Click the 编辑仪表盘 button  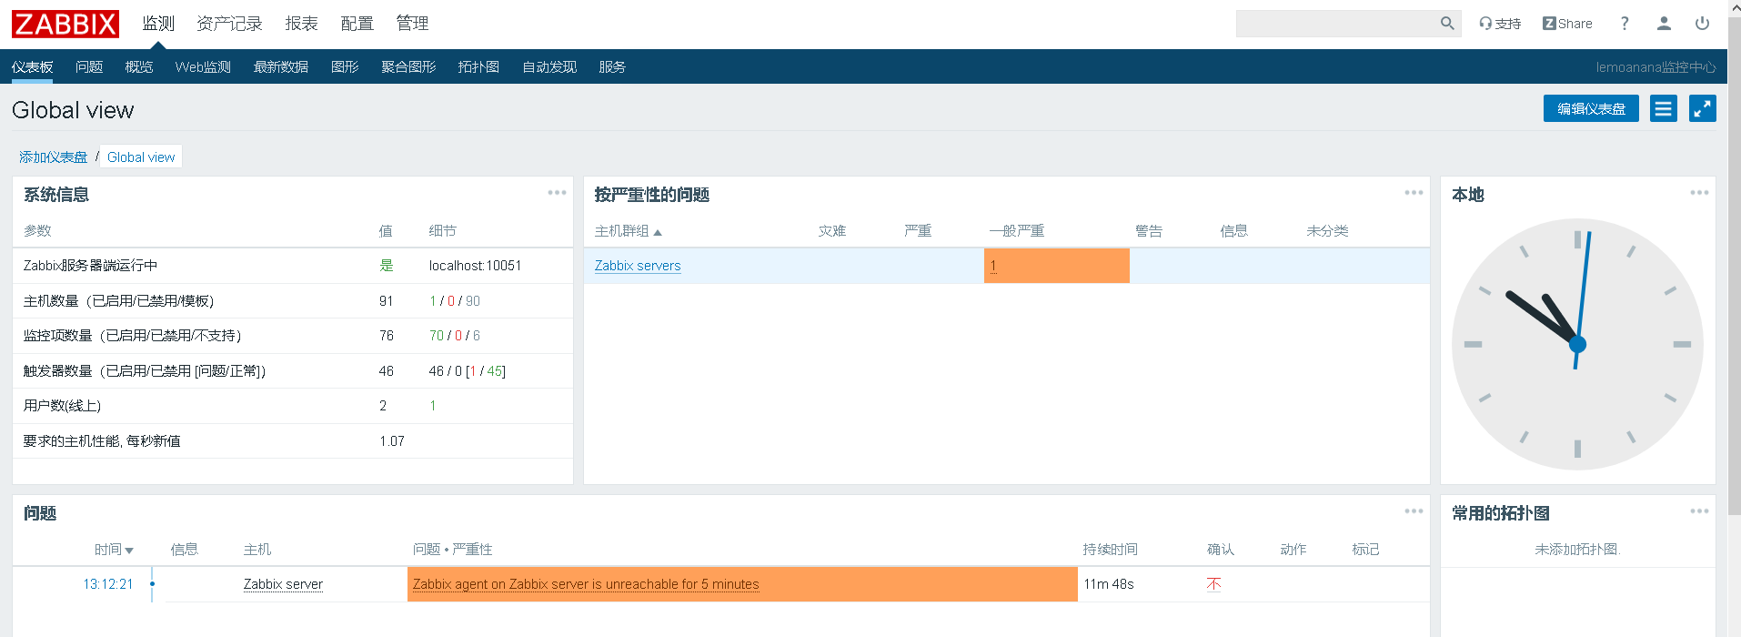point(1591,109)
